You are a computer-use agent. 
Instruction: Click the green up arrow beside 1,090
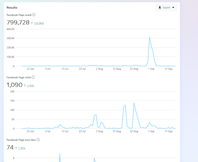25,85
